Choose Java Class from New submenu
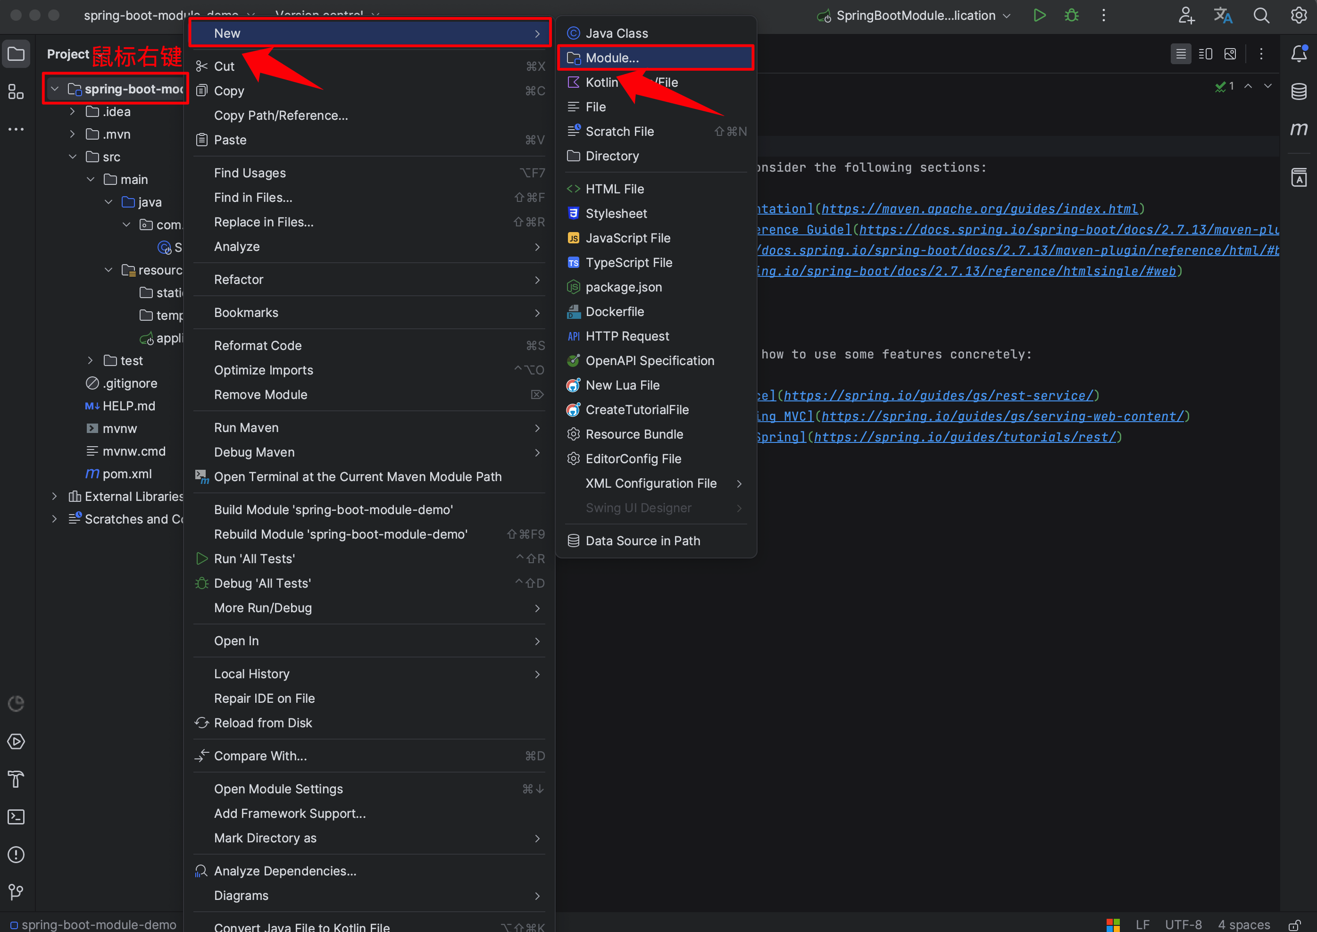This screenshot has width=1317, height=932. coord(657,33)
